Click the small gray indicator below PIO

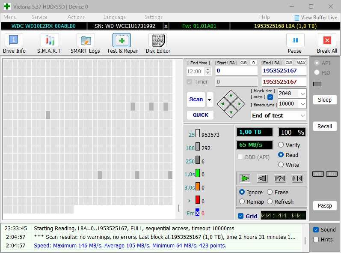tap(317, 84)
